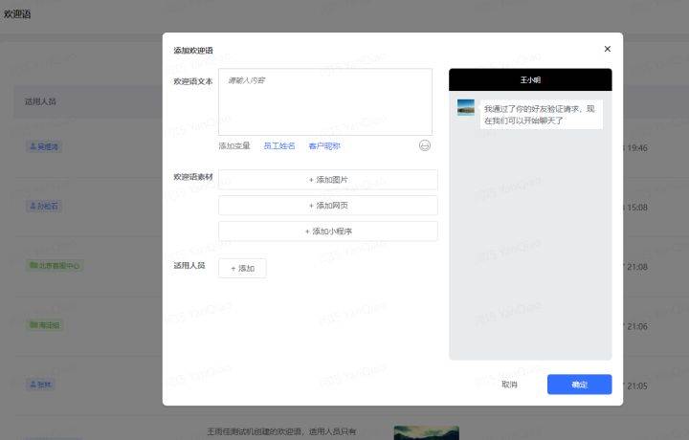
Task: Click the 19:46 timestamp in background table
Action: 637,148
